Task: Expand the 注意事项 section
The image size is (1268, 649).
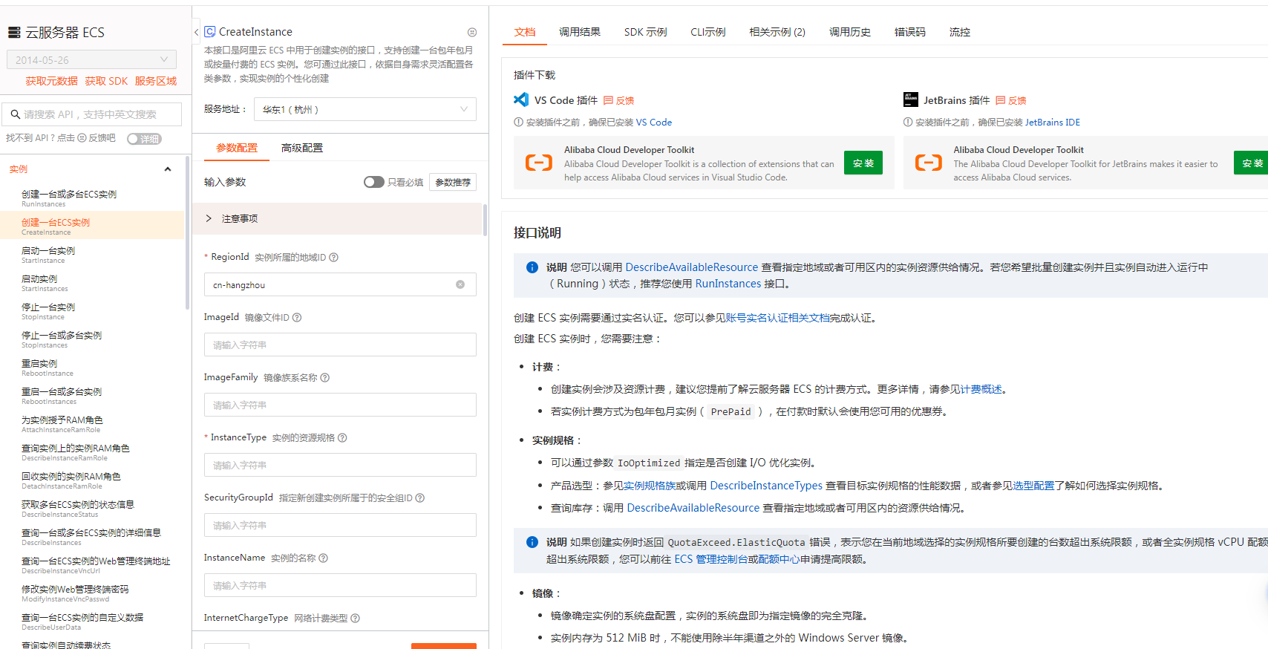Action: pos(338,218)
